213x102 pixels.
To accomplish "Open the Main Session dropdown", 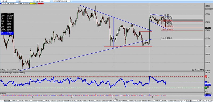I will [51, 1].
